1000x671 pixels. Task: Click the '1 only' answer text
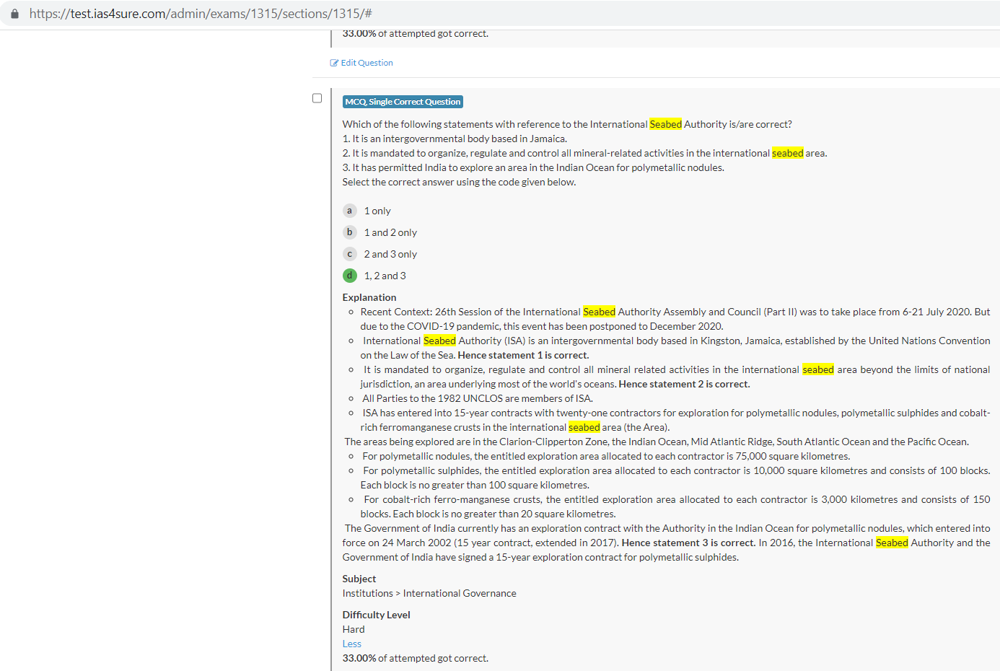tap(377, 211)
